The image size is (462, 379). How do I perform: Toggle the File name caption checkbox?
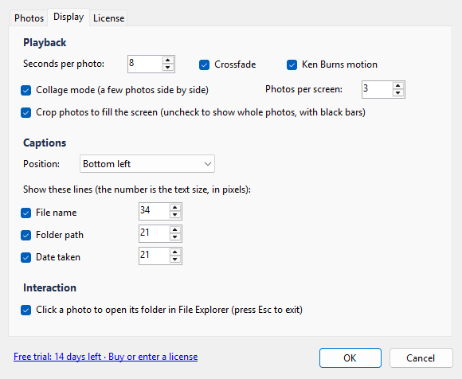26,213
